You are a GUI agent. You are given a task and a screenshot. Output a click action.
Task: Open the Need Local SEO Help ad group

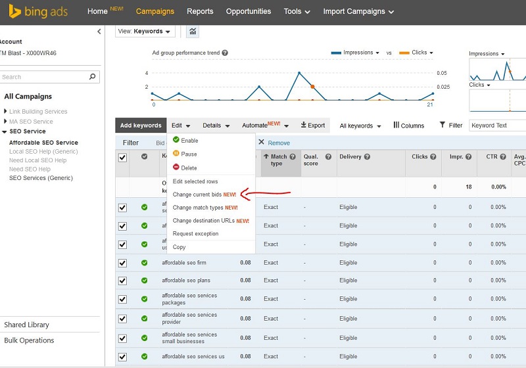tap(38, 160)
